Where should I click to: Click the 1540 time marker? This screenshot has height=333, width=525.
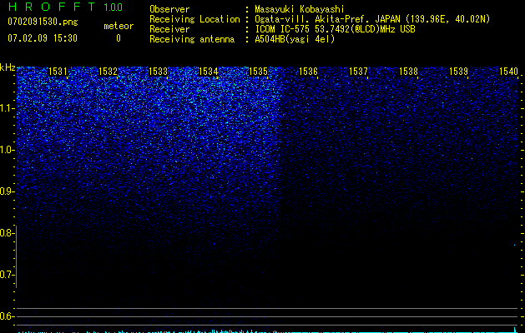click(x=508, y=72)
